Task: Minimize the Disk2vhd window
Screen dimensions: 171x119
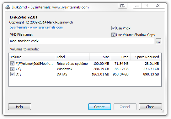Action: click(x=137, y=6)
